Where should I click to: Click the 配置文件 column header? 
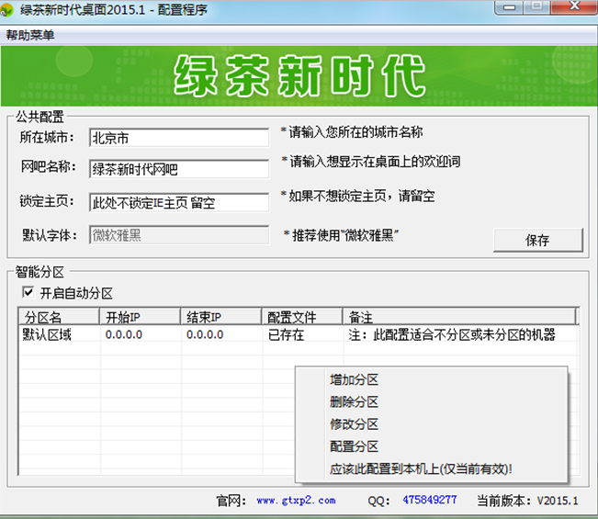pyautogui.click(x=301, y=317)
